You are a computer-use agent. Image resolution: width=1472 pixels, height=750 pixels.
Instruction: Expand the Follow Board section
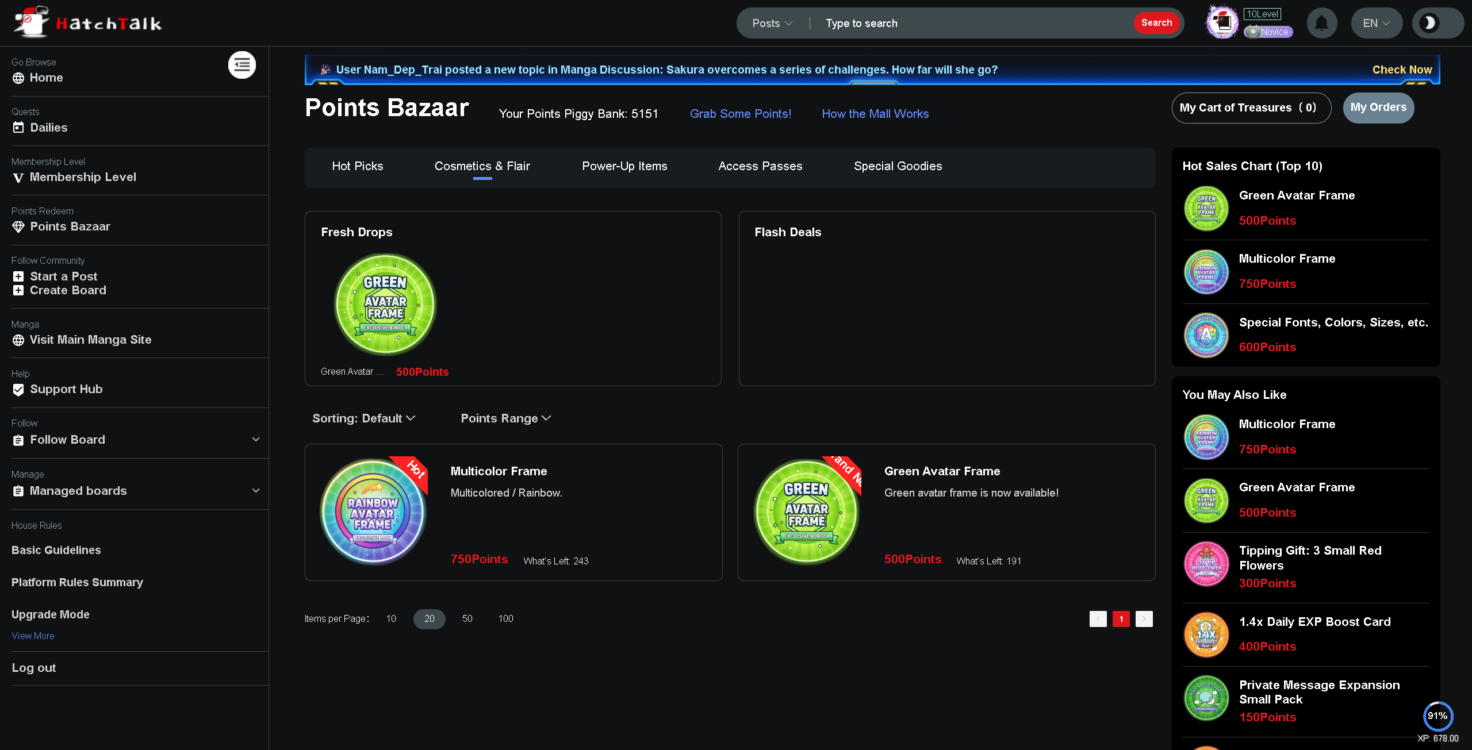(x=256, y=440)
